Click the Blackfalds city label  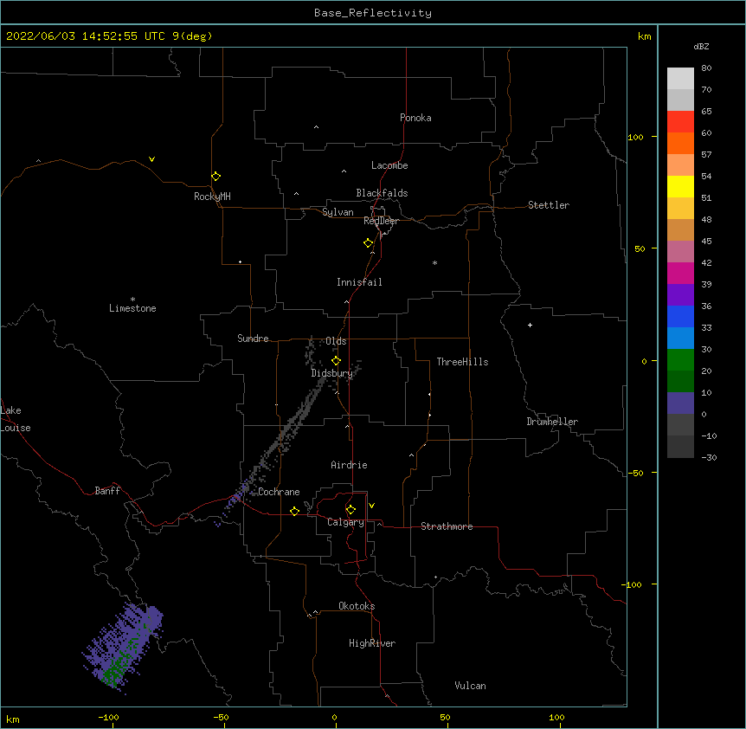pyautogui.click(x=382, y=193)
